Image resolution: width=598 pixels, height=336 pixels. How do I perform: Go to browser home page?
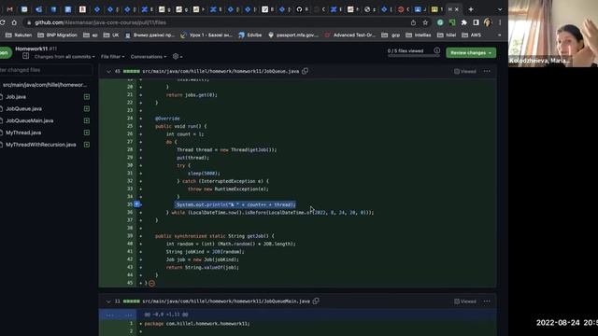[x=14, y=22]
